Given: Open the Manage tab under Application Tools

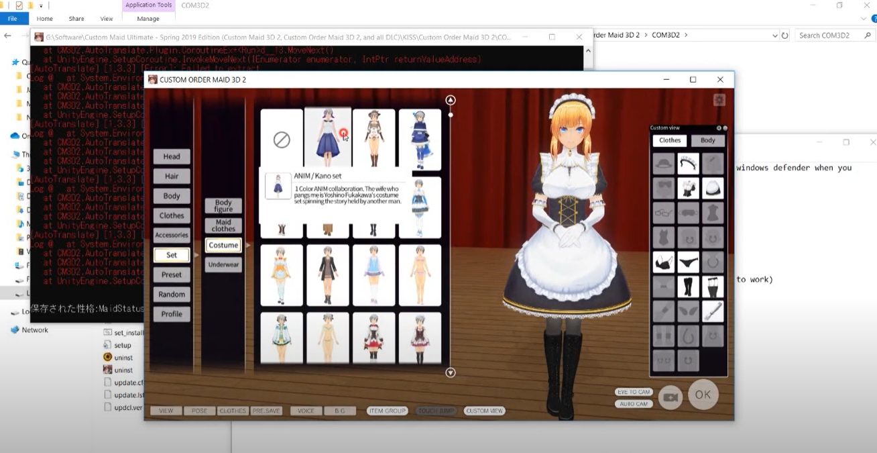Looking at the screenshot, I should coord(148,19).
